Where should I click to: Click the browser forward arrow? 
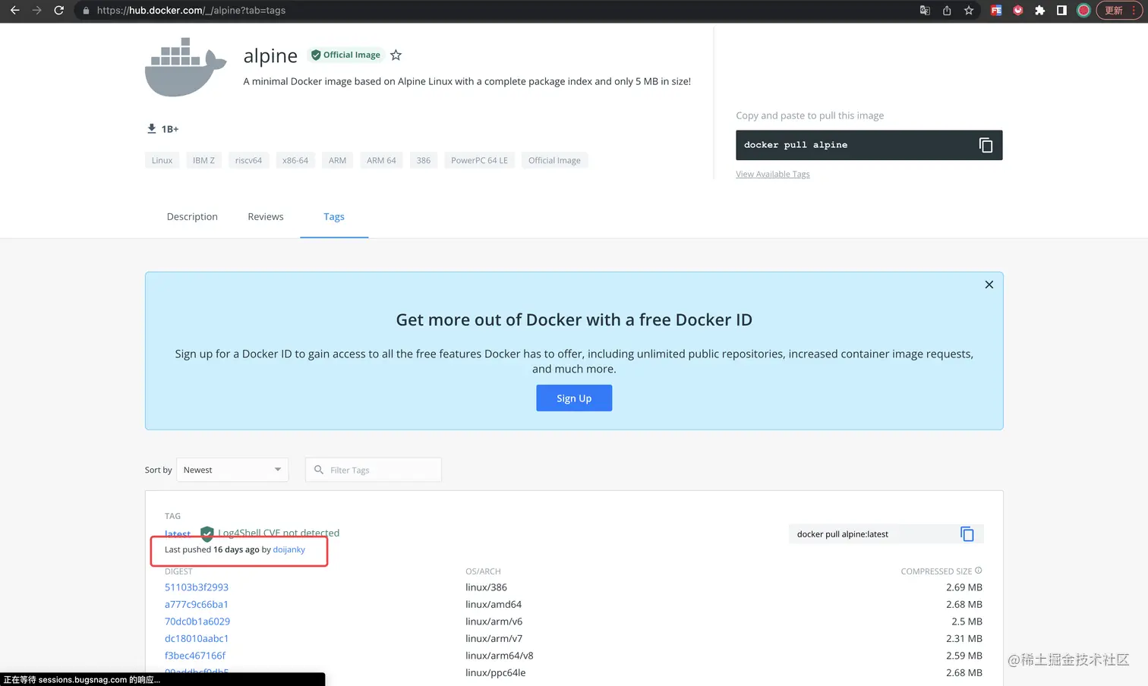point(36,11)
